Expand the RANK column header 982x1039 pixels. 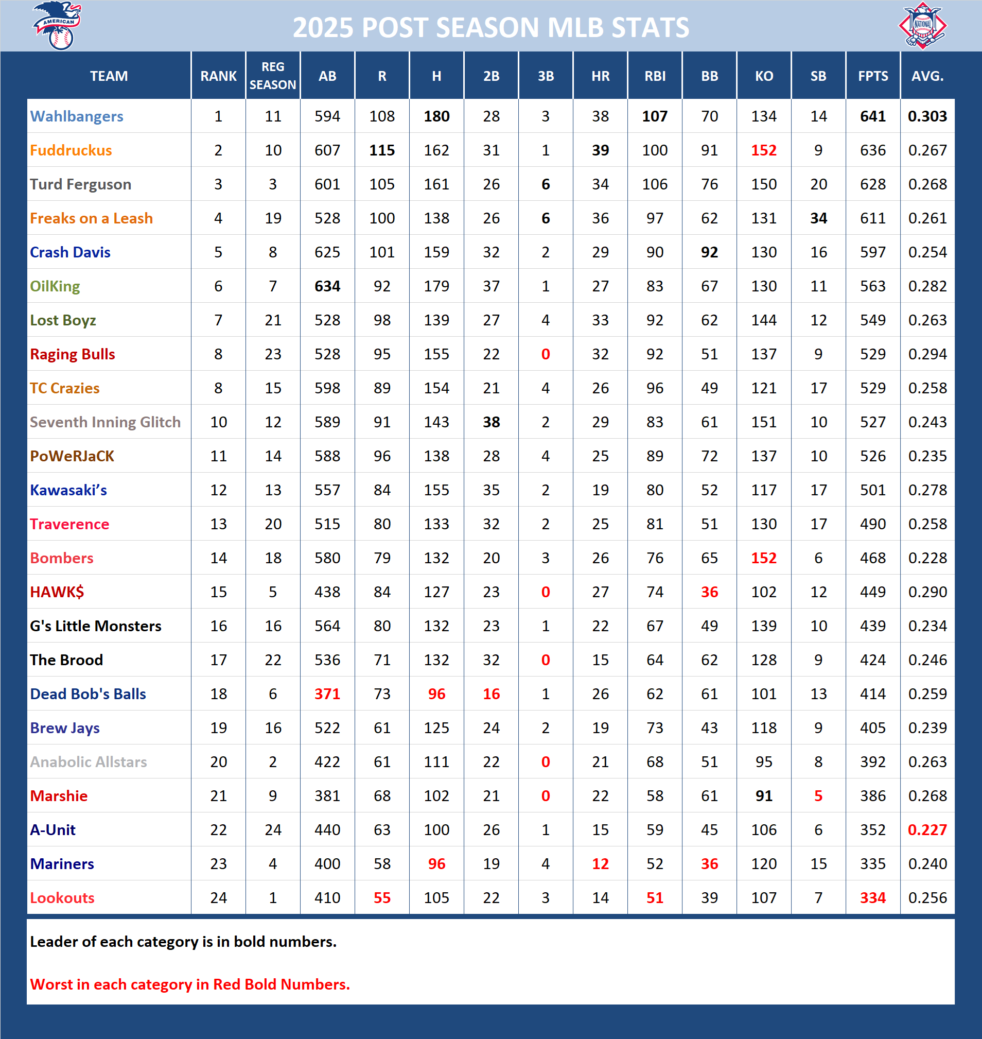coord(218,76)
